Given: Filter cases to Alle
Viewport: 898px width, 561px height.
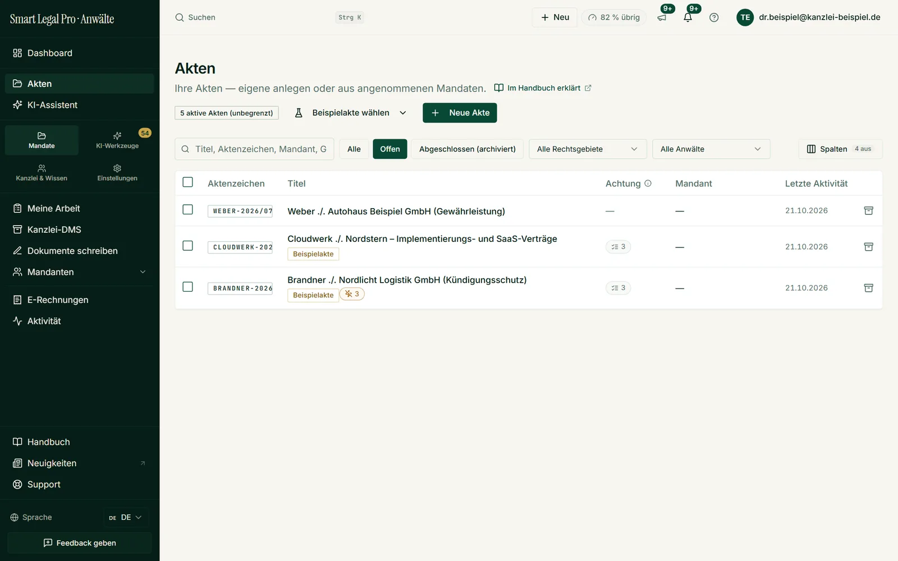Looking at the screenshot, I should pyautogui.click(x=354, y=149).
